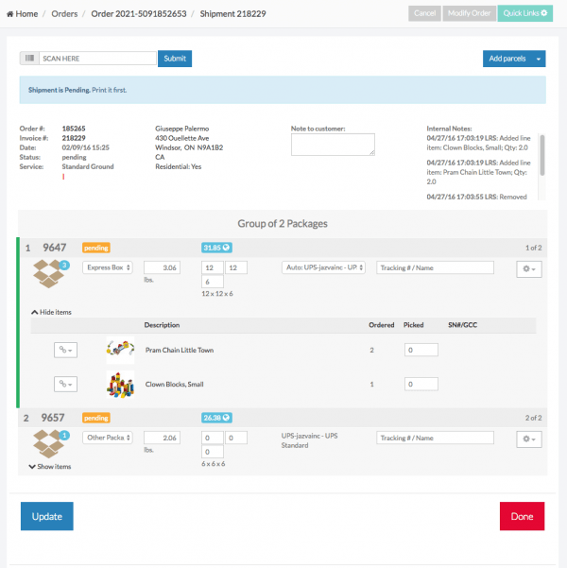The height and width of the screenshot is (568, 567).
Task: Click the Description column header
Action: coord(162,325)
